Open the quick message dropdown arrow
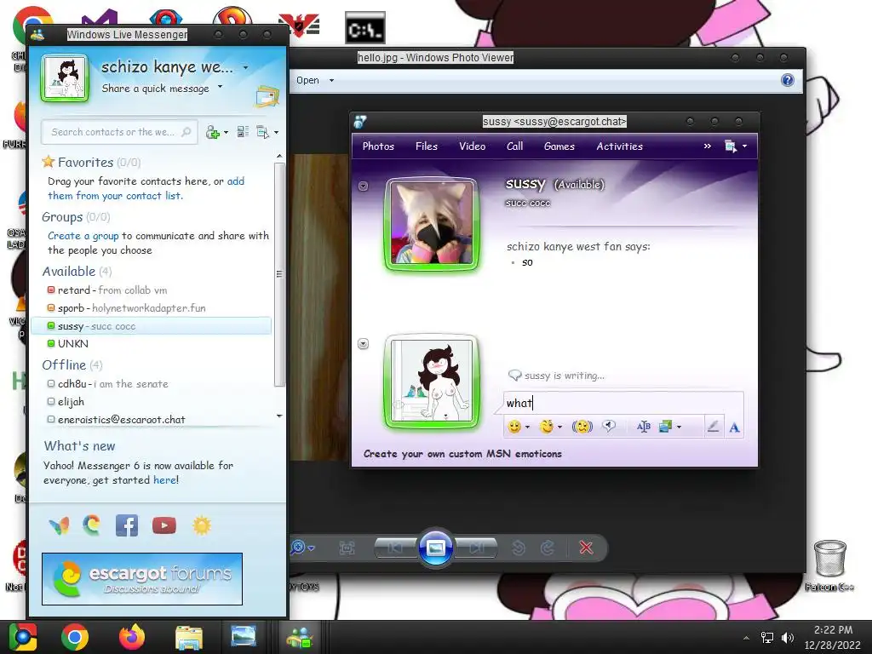The width and height of the screenshot is (872, 654). [221, 87]
